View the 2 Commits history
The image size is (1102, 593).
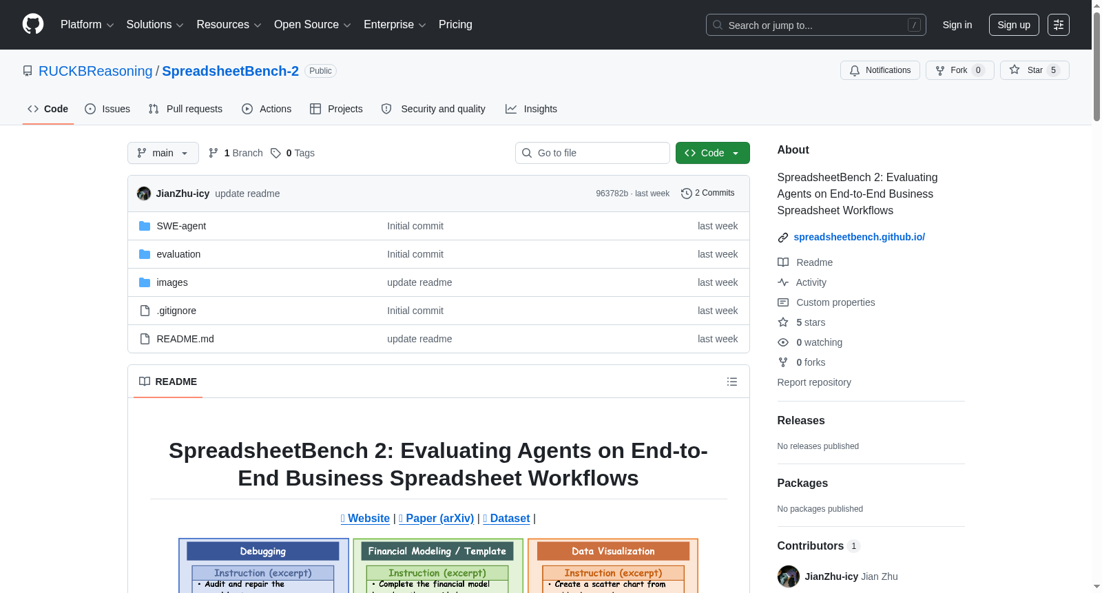(x=707, y=194)
